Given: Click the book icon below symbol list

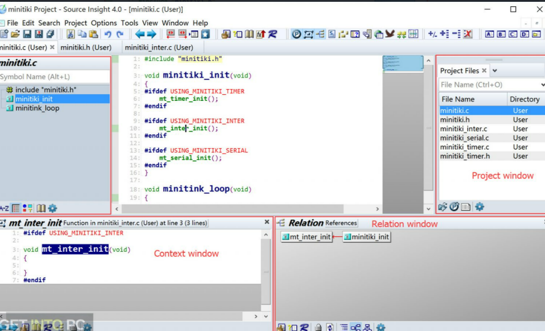Looking at the screenshot, I should [41, 208].
